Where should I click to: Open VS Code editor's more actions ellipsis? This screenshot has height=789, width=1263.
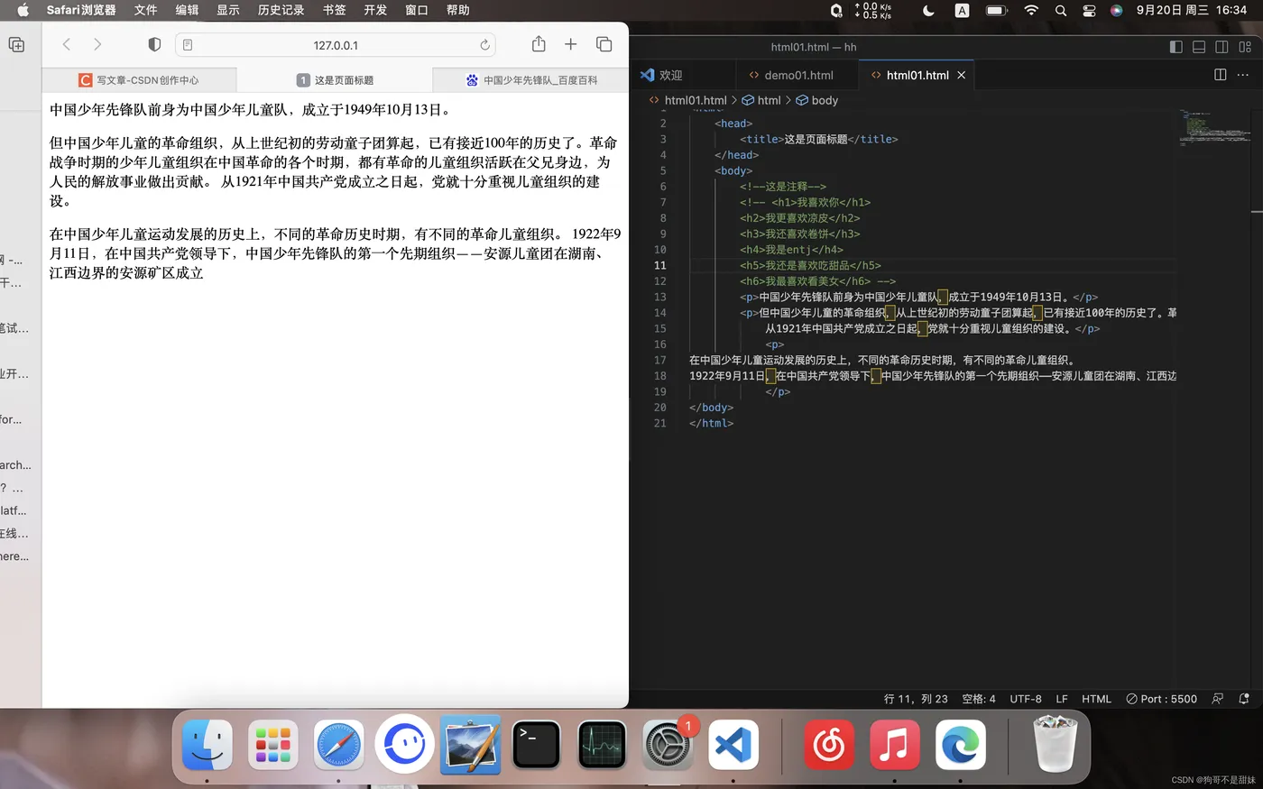1244,75
